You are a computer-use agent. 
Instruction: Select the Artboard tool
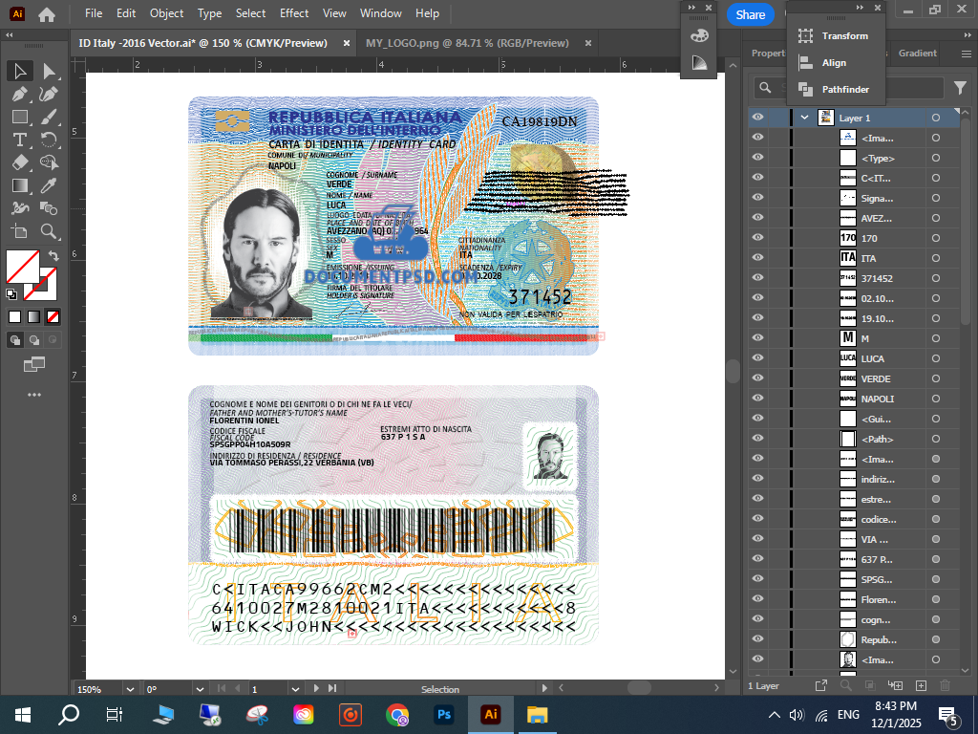[x=19, y=231]
